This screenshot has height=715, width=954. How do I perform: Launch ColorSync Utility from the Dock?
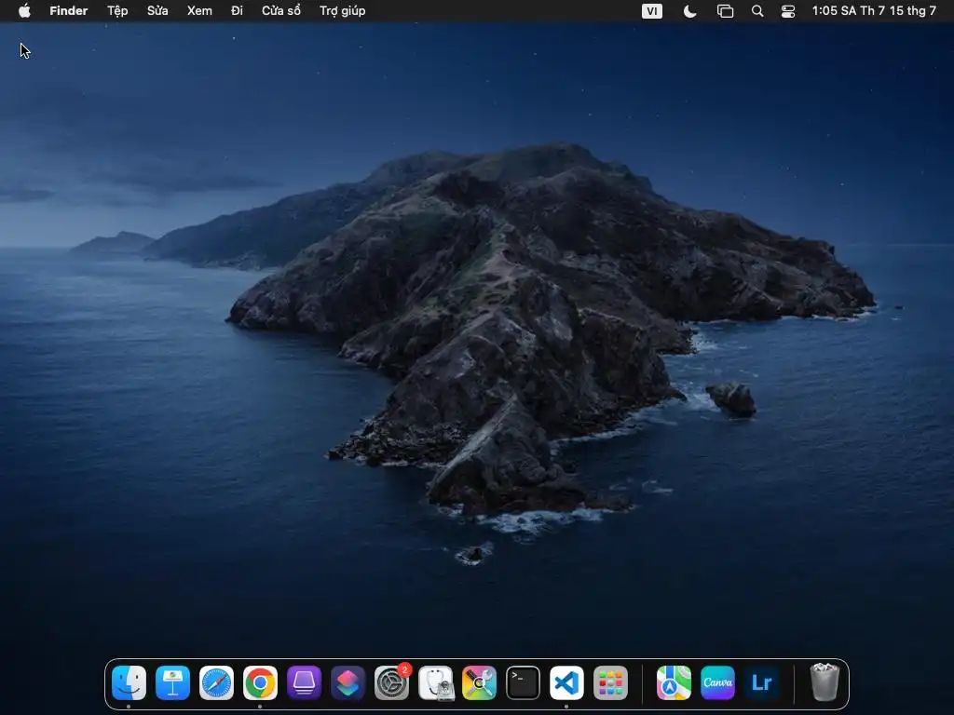480,682
